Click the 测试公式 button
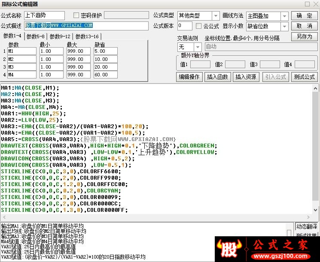 point(304,77)
